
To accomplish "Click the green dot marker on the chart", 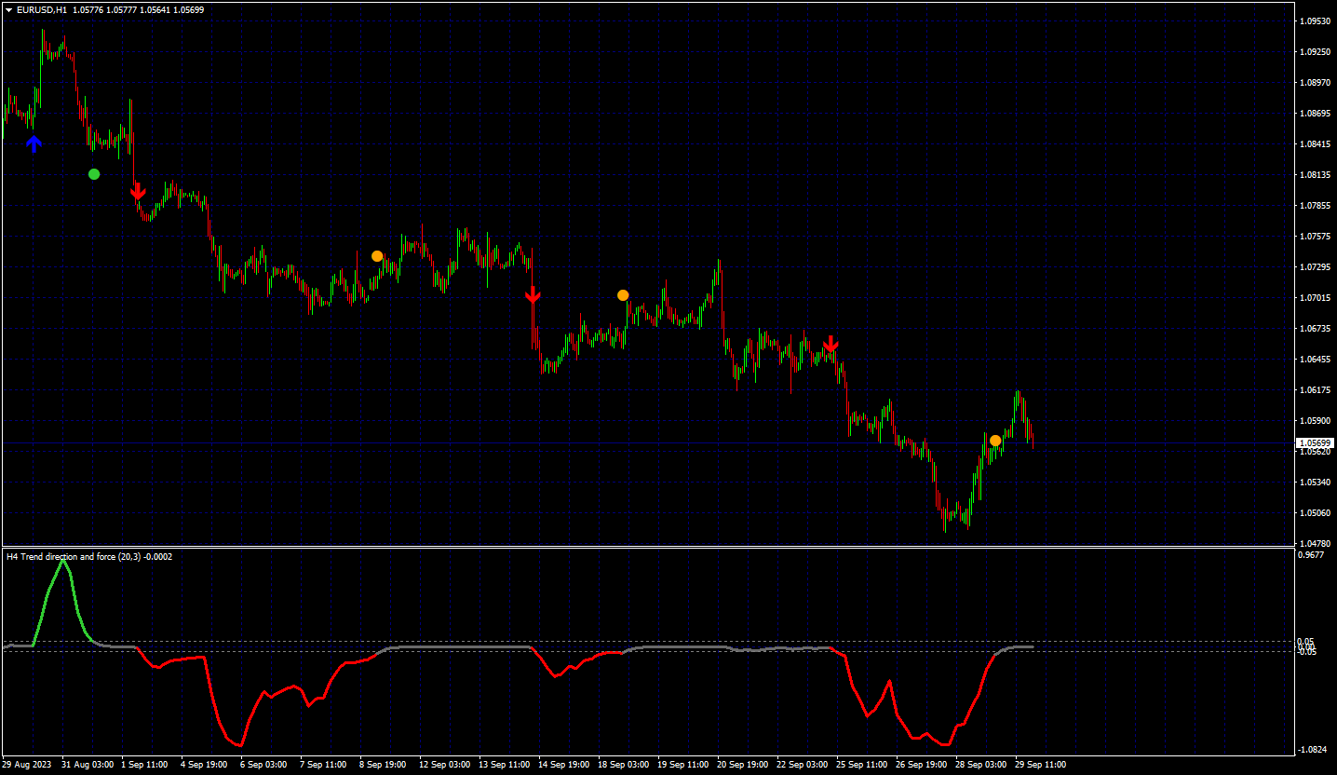I will (x=94, y=174).
